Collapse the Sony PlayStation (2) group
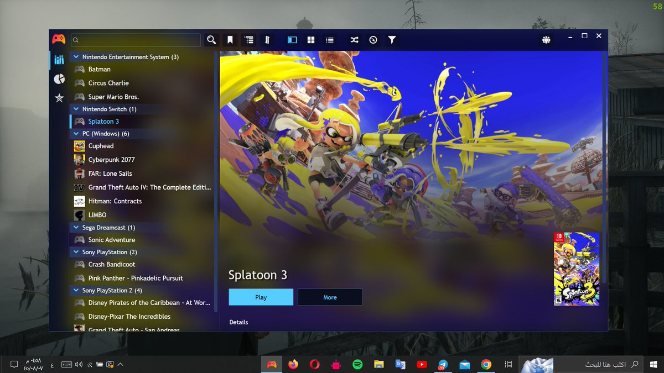The height and width of the screenshot is (373, 664). coord(76,252)
